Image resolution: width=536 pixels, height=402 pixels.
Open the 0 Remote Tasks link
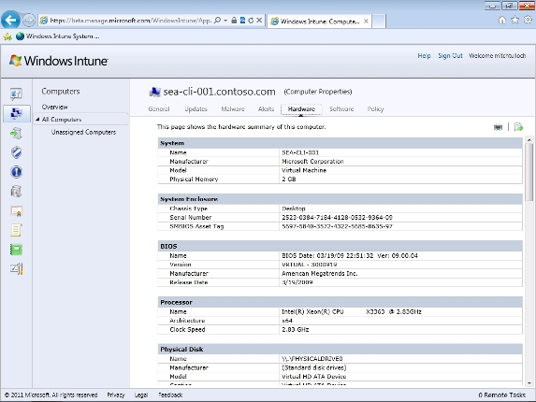(501, 395)
